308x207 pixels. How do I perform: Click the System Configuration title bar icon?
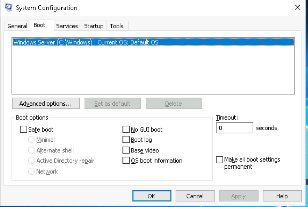[x=9, y=8]
